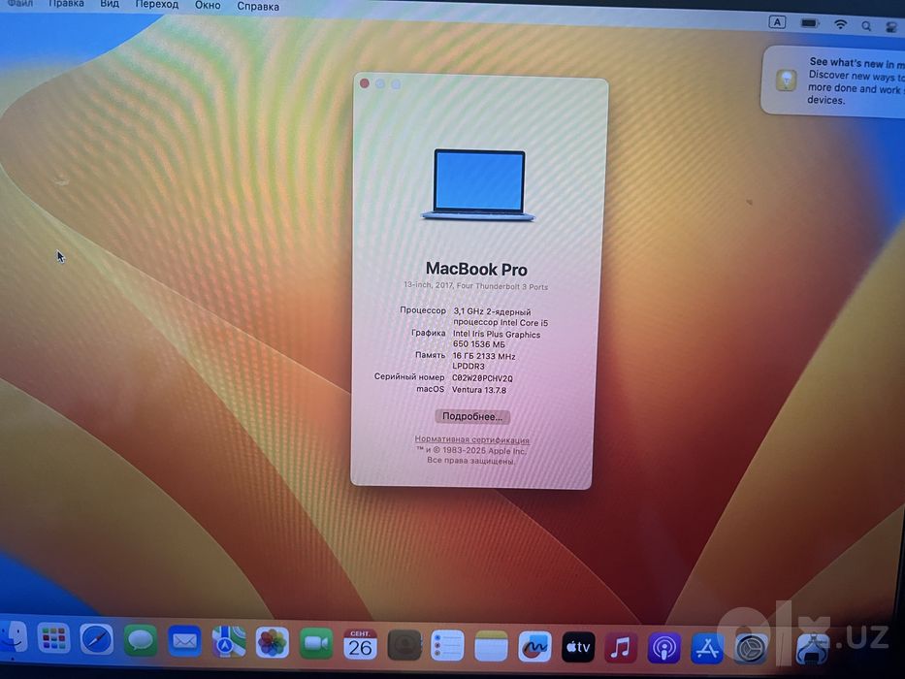
Task: Click the lightbulb Tips notification icon
Action: point(786,81)
